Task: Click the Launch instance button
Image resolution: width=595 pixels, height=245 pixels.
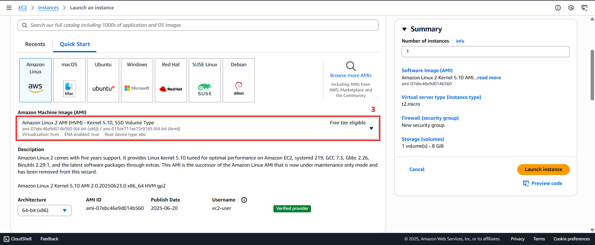Action: (543, 169)
